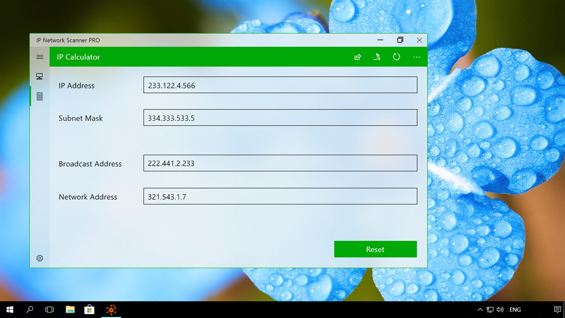Open File Explorer from the taskbar
This screenshot has width=565, height=318.
click(69, 310)
